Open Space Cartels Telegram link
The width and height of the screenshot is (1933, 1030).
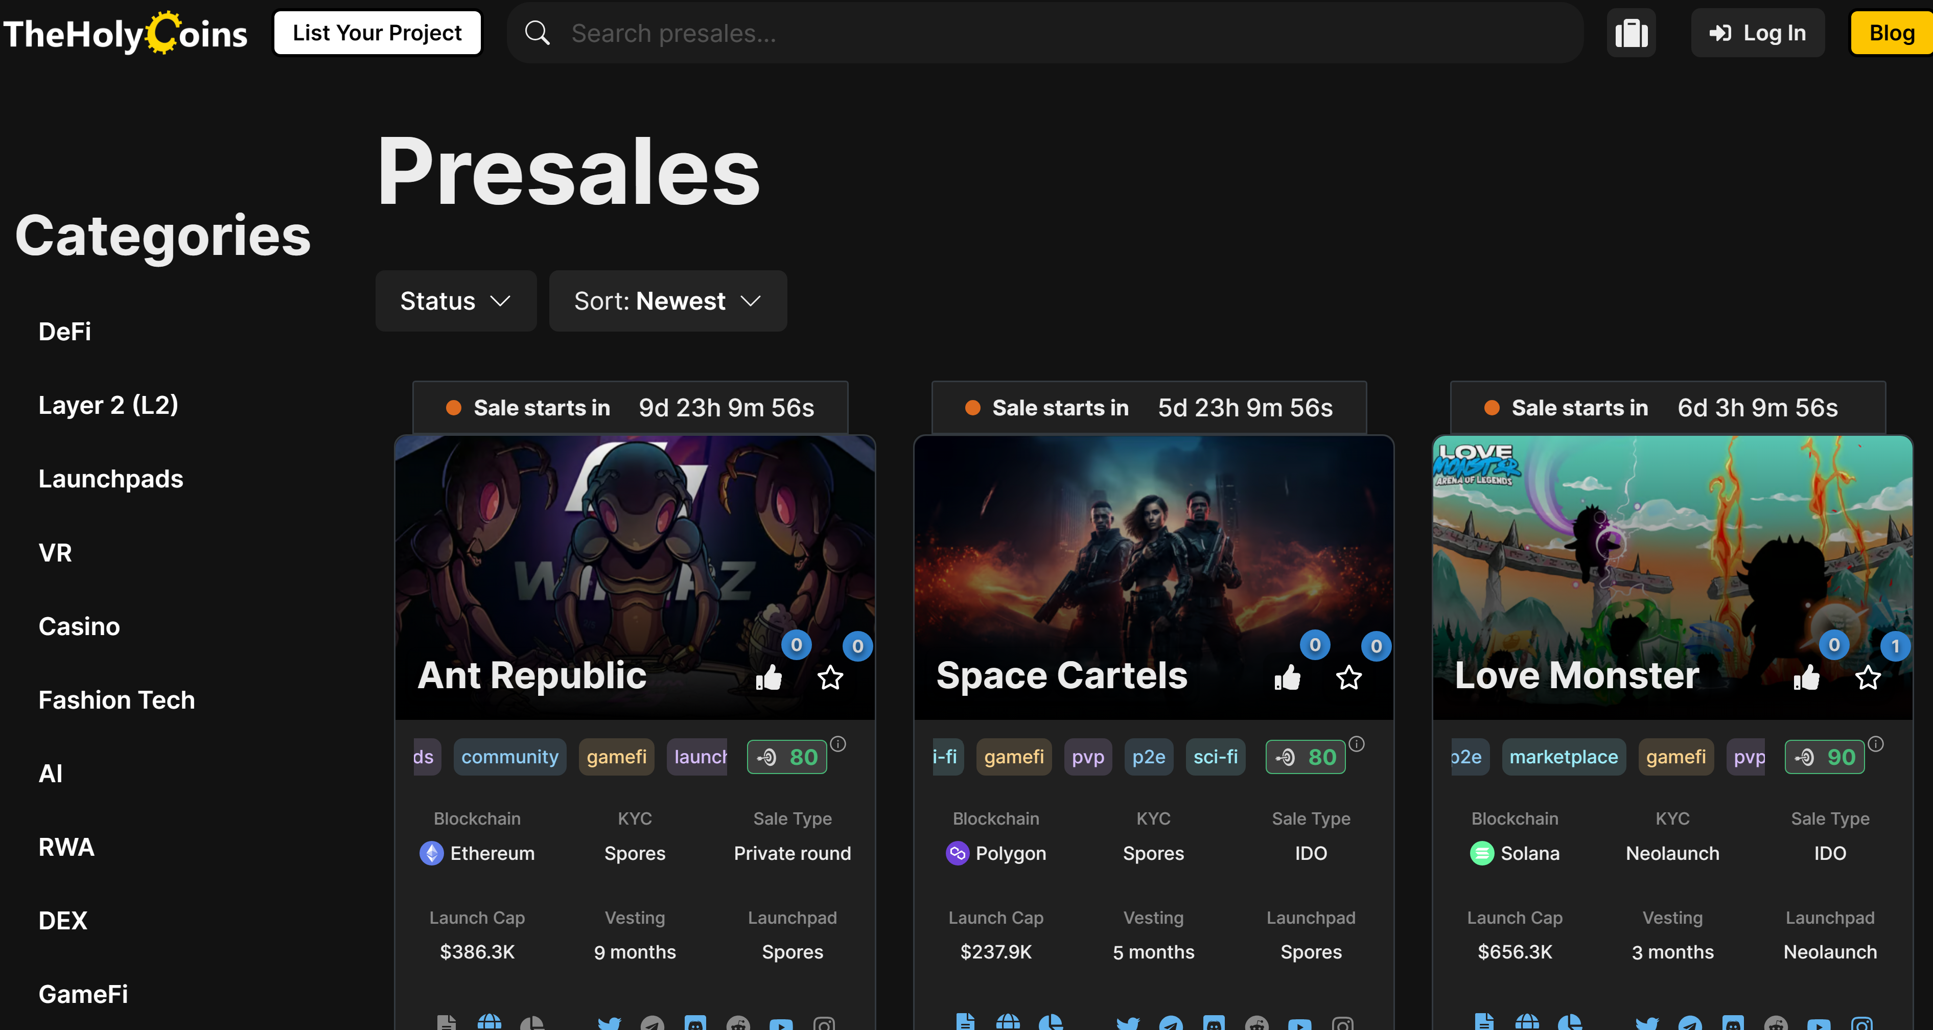tap(1171, 1023)
